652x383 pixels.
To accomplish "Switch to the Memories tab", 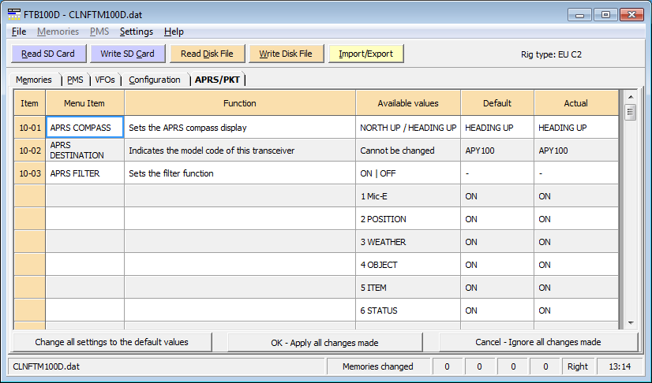I will point(34,80).
